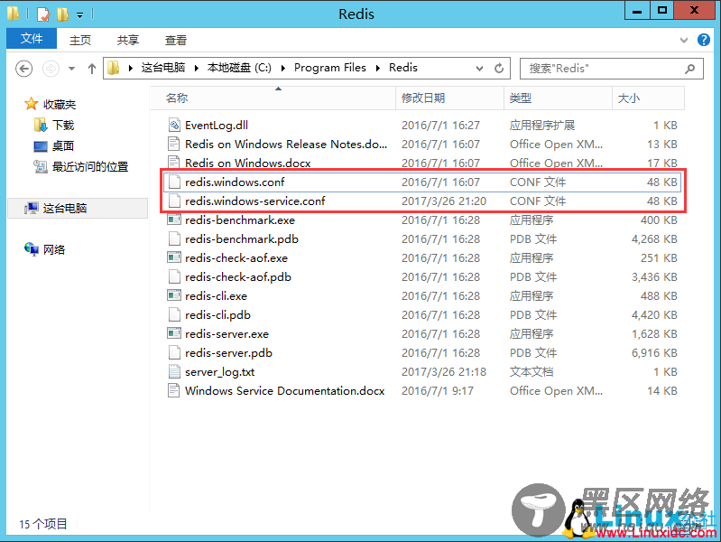Open the recent locations dropdown arrow
This screenshot has width=721, height=542.
coord(71,69)
